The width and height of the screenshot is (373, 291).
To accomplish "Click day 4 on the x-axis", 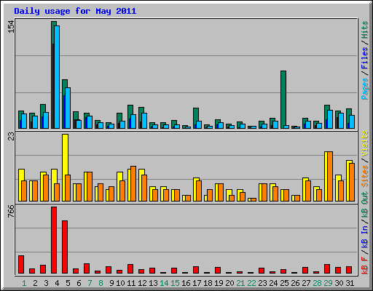I will (57, 283).
